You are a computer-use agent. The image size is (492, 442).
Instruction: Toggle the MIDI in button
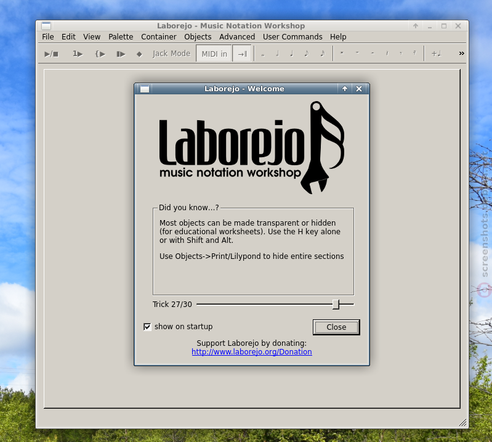pyautogui.click(x=214, y=54)
